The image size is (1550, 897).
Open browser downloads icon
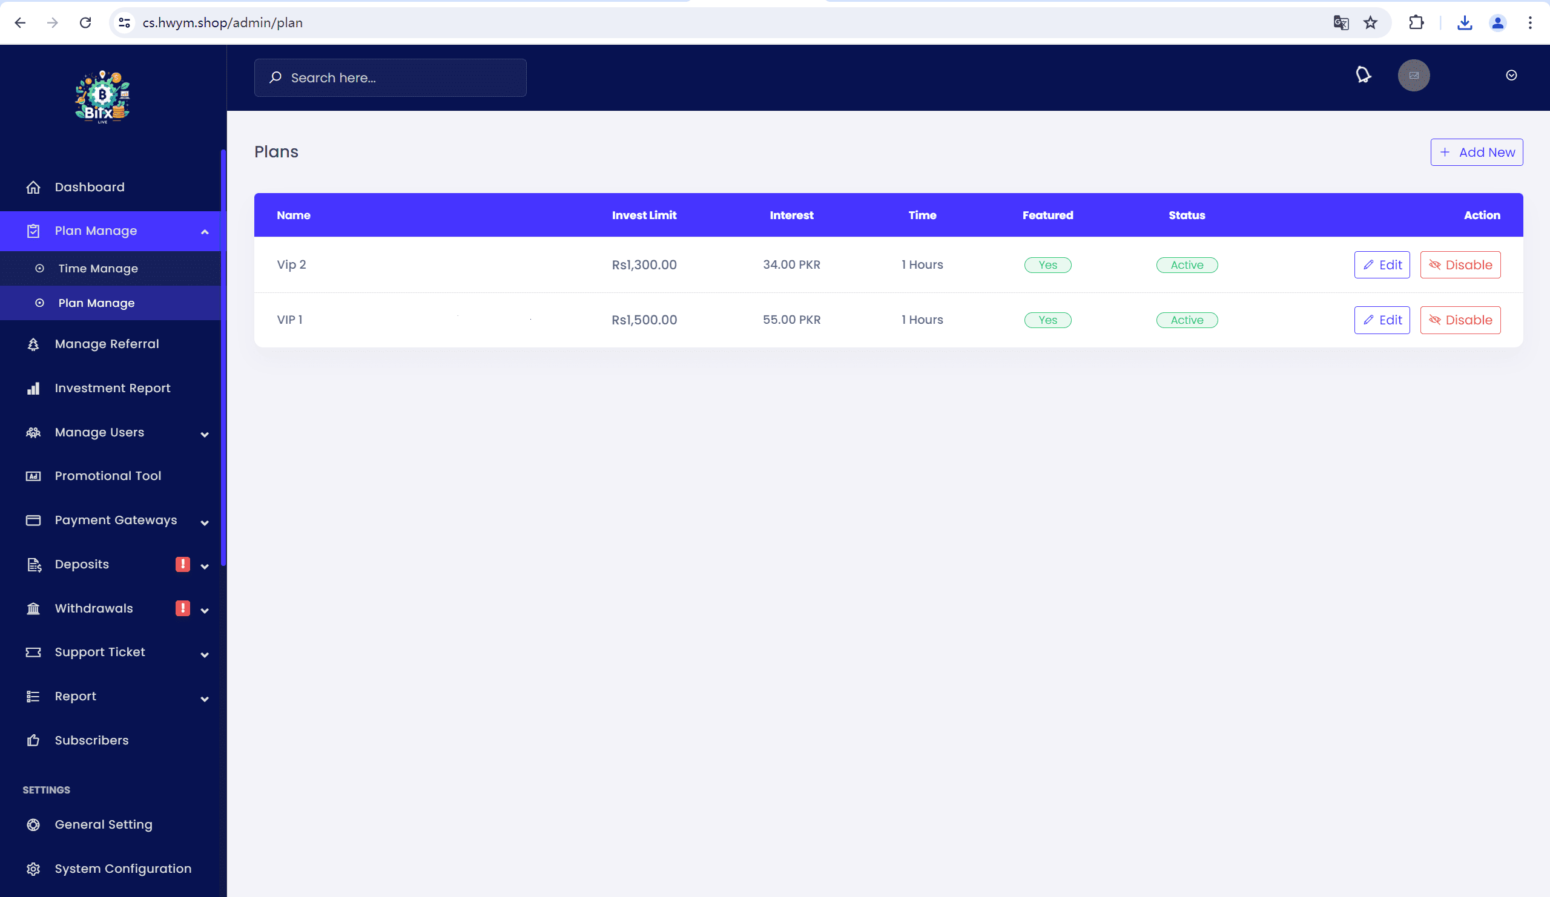(x=1465, y=23)
